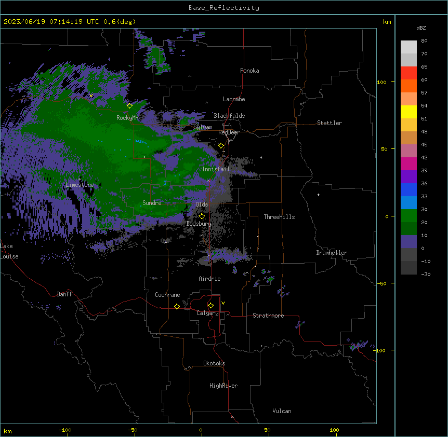Screen dimensions: 448x437
Task: Click the Cochrane town label
Action: point(167,295)
